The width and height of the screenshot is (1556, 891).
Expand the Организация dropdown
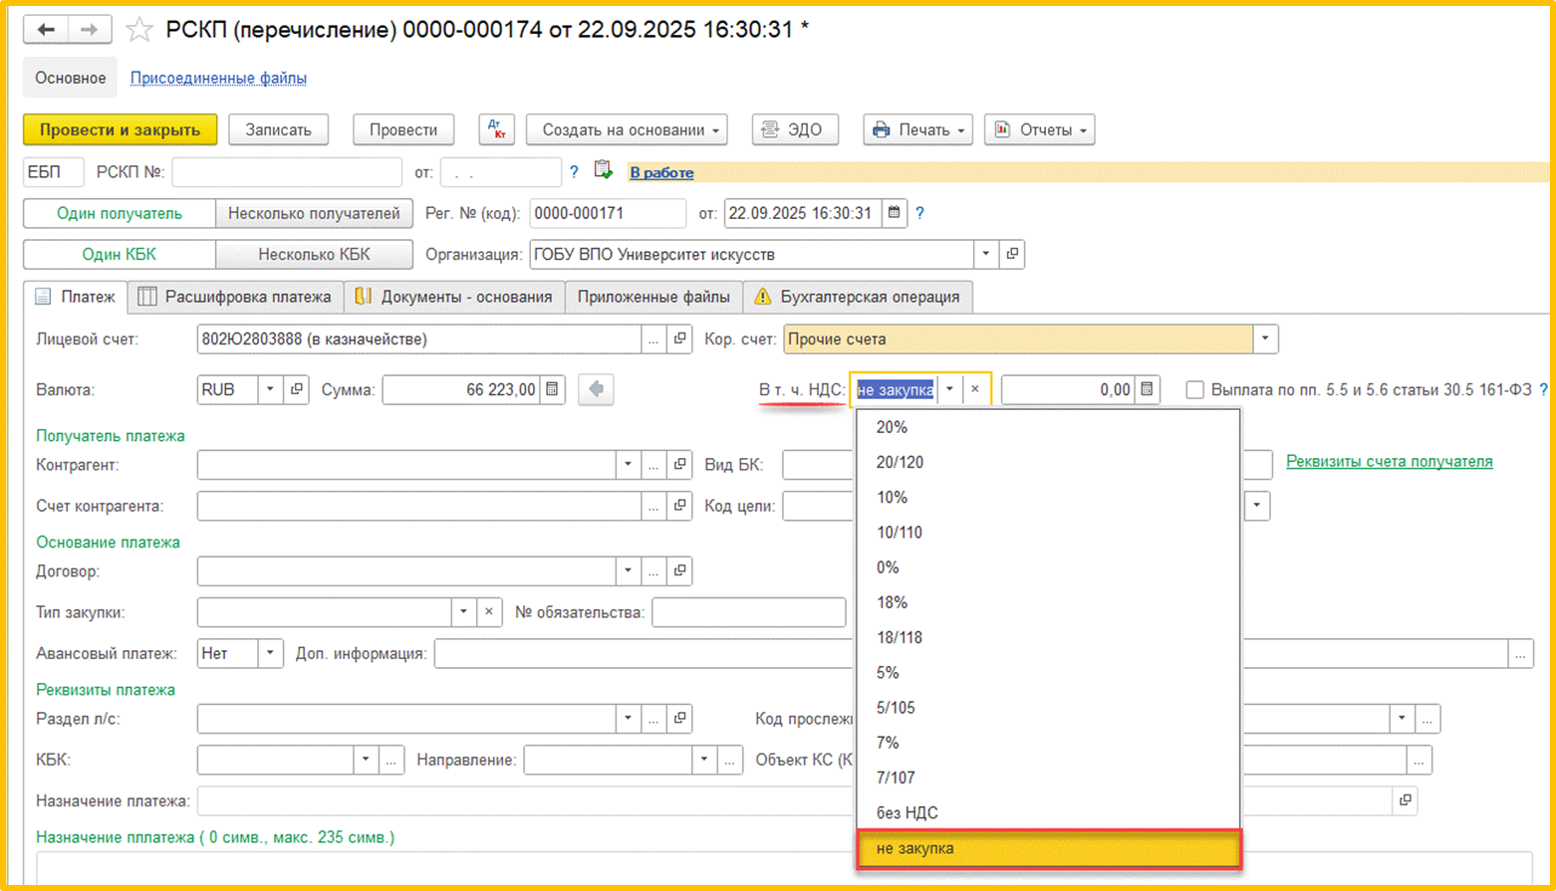pos(986,254)
